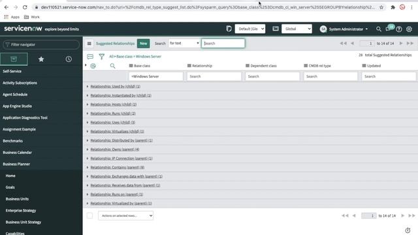Open the list context hamburger menu
The width and height of the screenshot is (418, 235).
pos(89,44)
